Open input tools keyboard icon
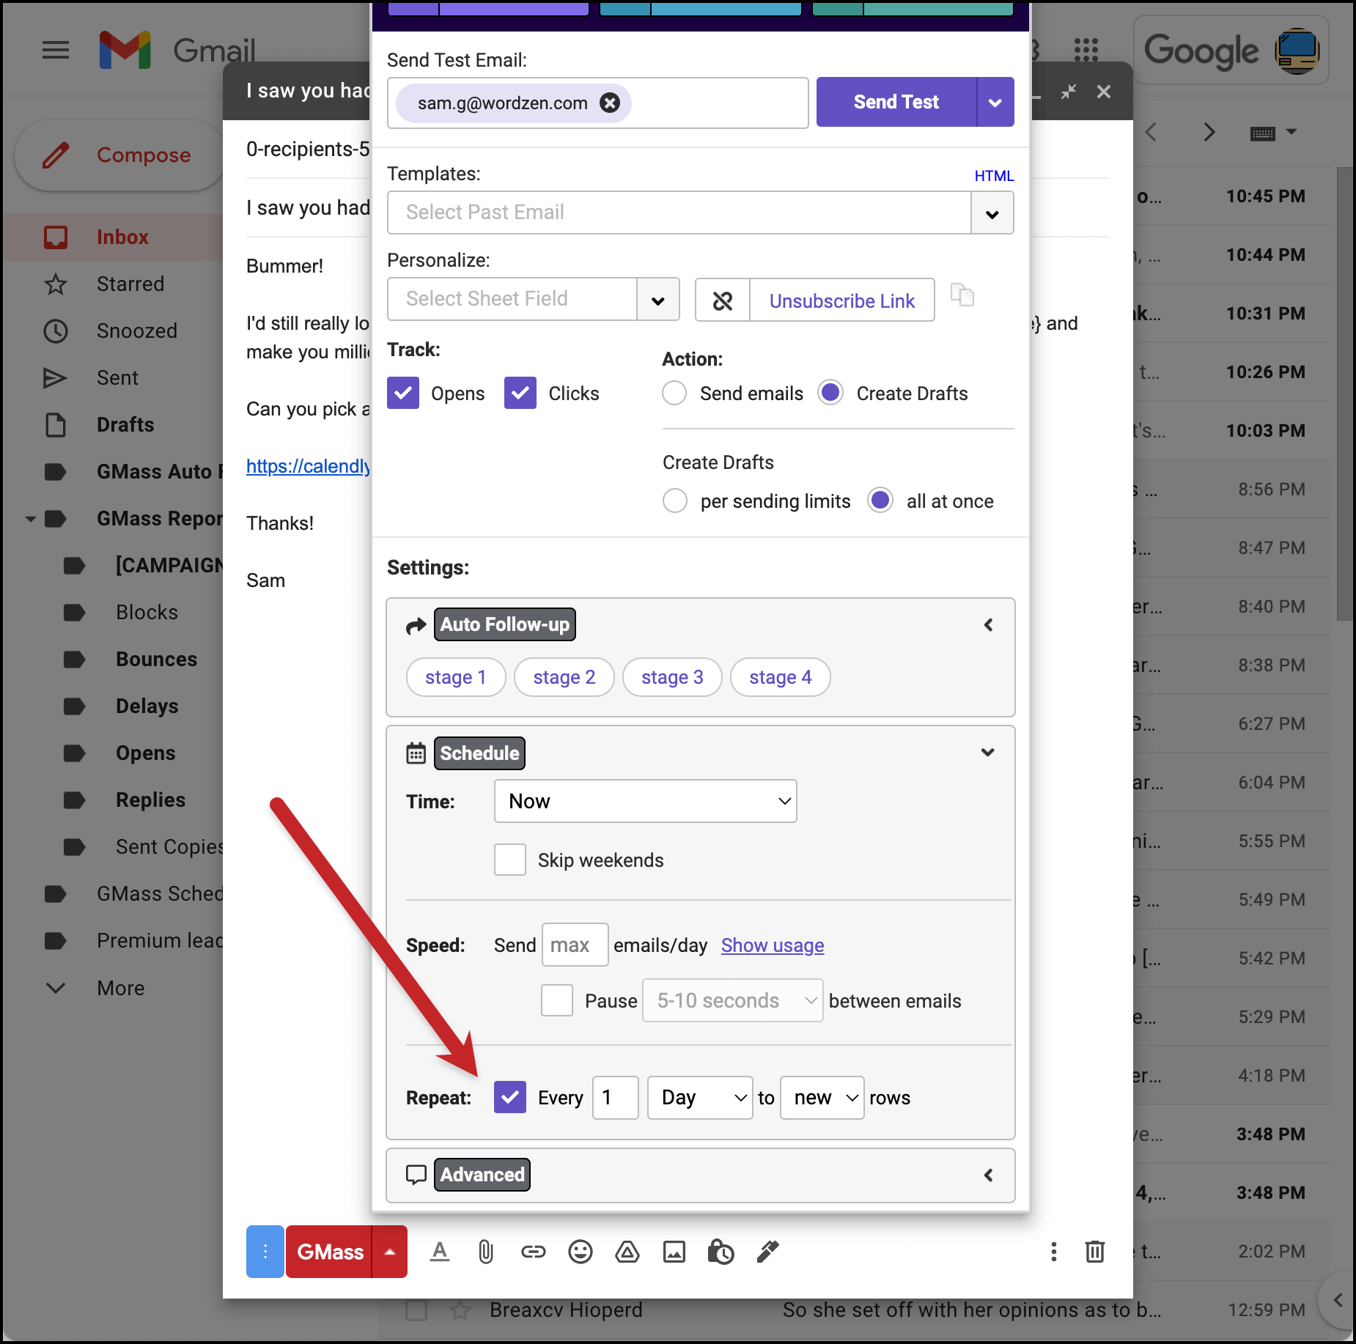Image resolution: width=1356 pixels, height=1344 pixels. (x=1263, y=133)
